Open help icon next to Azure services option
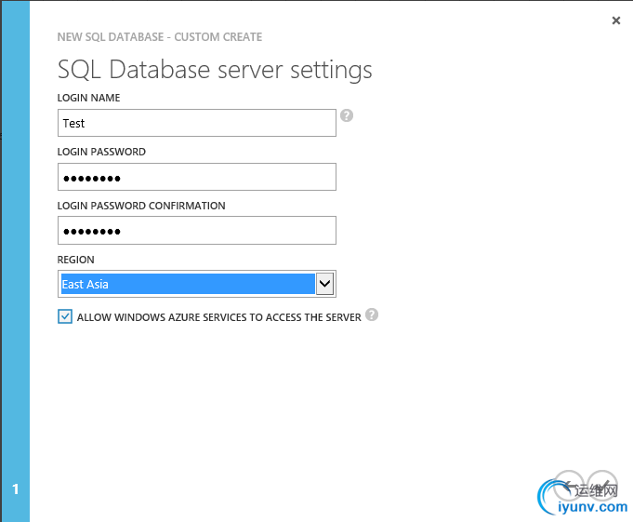633x522 pixels. click(372, 315)
